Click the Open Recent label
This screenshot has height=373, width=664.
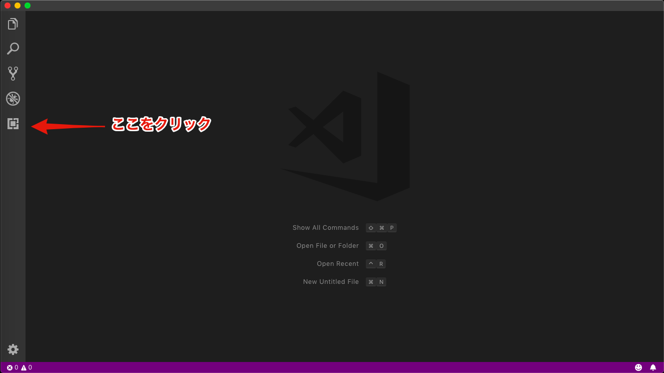[x=338, y=264]
